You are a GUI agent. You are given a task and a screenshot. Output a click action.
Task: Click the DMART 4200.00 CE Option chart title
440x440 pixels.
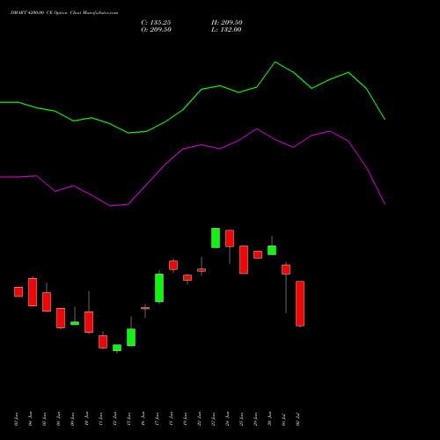pyautogui.click(x=64, y=12)
